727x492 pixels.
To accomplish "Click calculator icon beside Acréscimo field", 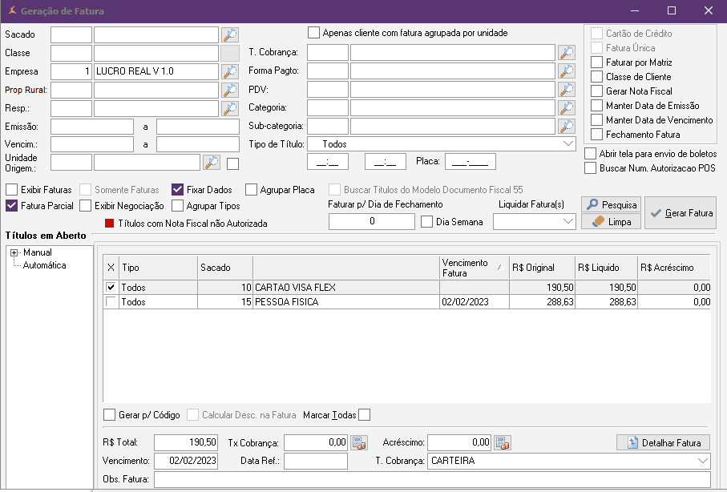I will click(x=502, y=442).
